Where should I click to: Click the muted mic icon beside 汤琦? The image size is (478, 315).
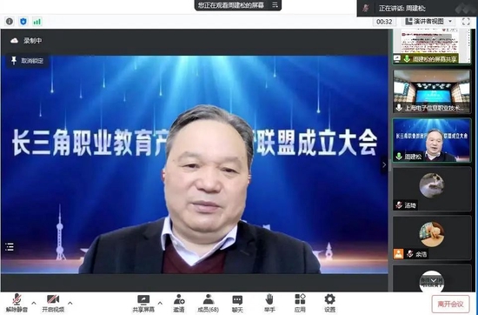[399, 204]
